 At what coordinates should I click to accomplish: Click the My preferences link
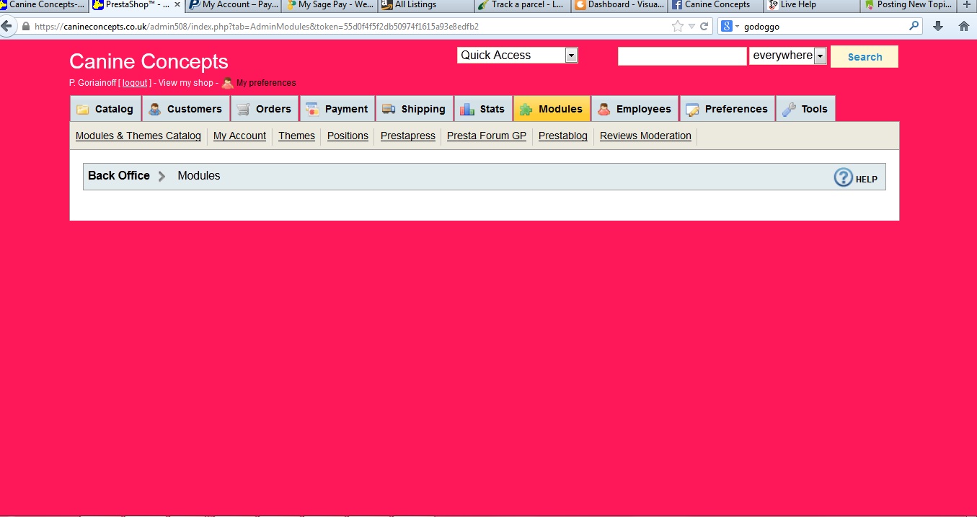(x=266, y=83)
